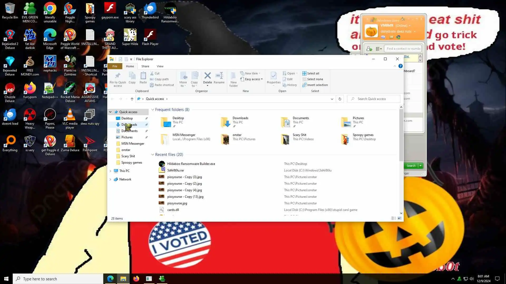Open the File Explorer help icon
Viewport: 506px width, 284px height.
tap(400, 66)
